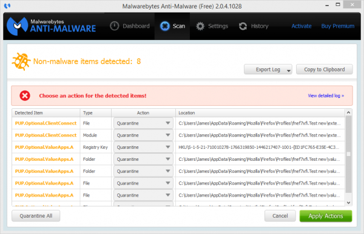Image resolution: width=364 pixels, height=234 pixels.
Task: Click the scroll down arrow of results list
Action: [348, 203]
